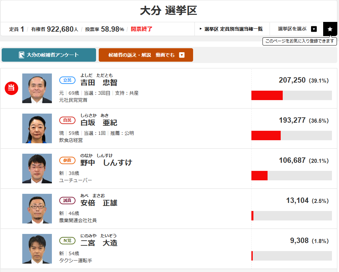The width and height of the screenshot is (339, 272).
Task: Click the 参政 party badge
Action: [x=67, y=160]
